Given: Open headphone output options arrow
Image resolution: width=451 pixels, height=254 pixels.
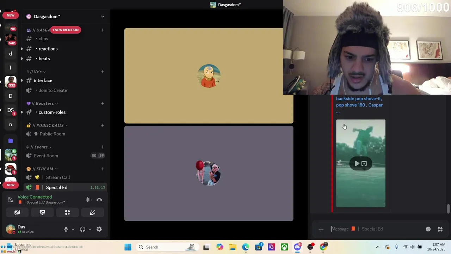Looking at the screenshot, I should tap(90, 229).
